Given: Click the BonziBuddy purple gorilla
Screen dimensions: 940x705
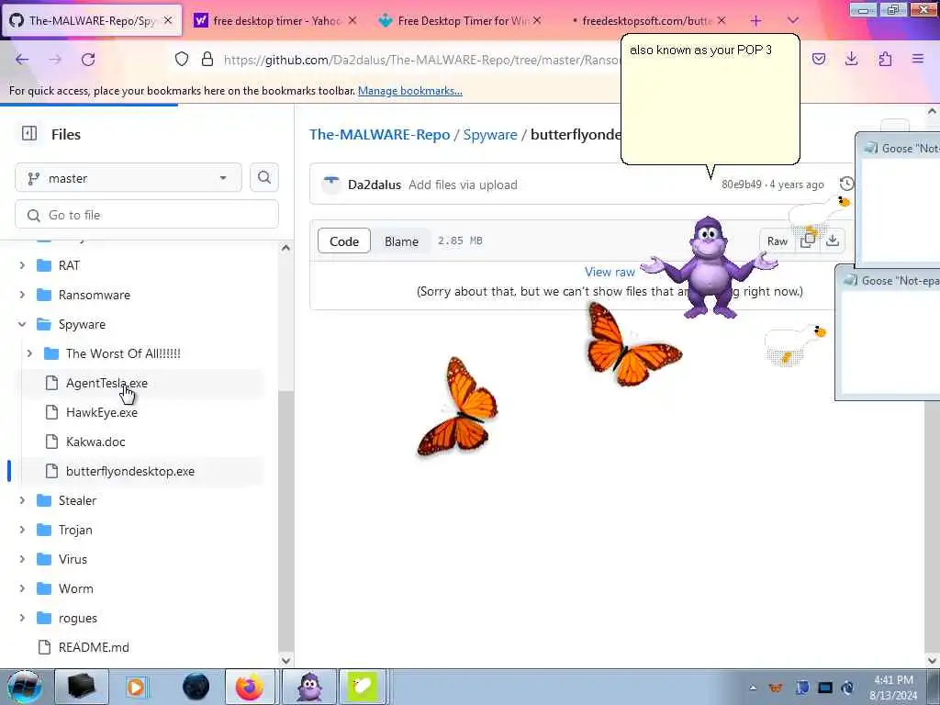Looking at the screenshot, I should [710, 267].
